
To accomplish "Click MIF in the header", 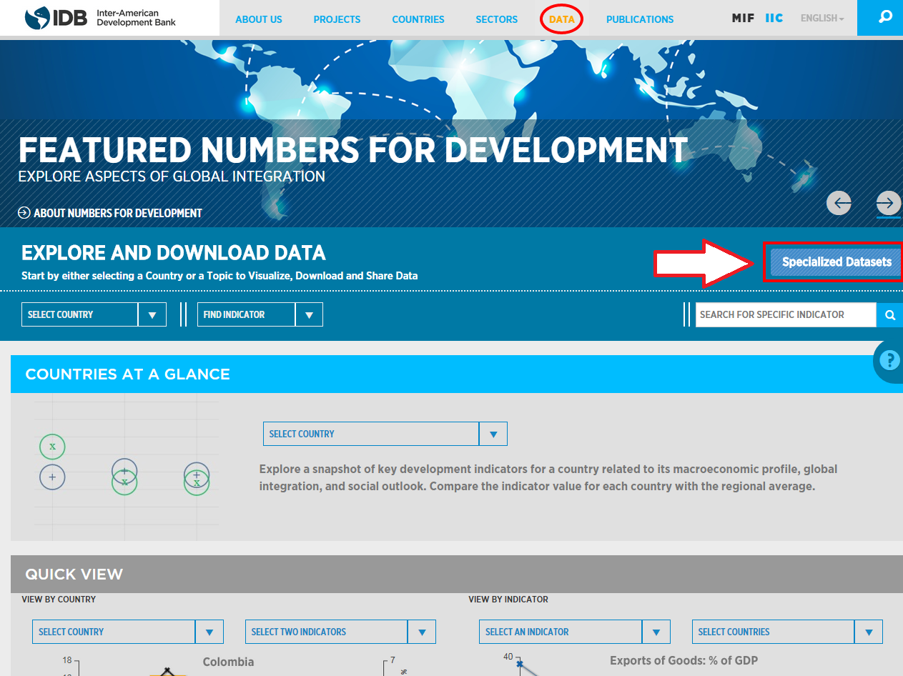I will tap(743, 18).
